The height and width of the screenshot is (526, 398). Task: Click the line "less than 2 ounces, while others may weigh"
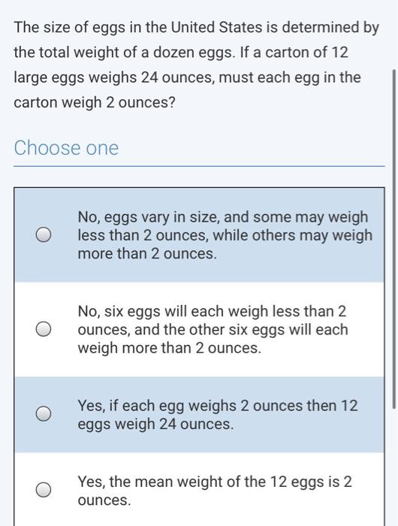coord(225,235)
